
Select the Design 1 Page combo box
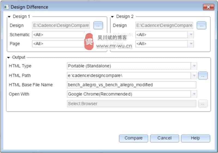tap(57, 44)
